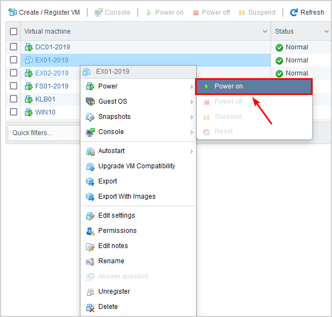
Task: Expand the Console submenu arrow
Action: tap(192, 132)
